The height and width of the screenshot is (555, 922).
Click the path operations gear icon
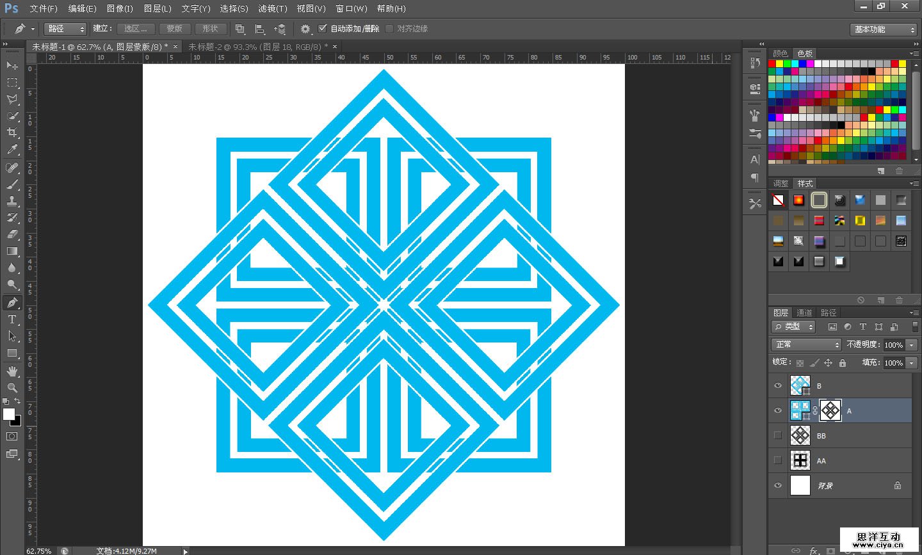coord(305,29)
